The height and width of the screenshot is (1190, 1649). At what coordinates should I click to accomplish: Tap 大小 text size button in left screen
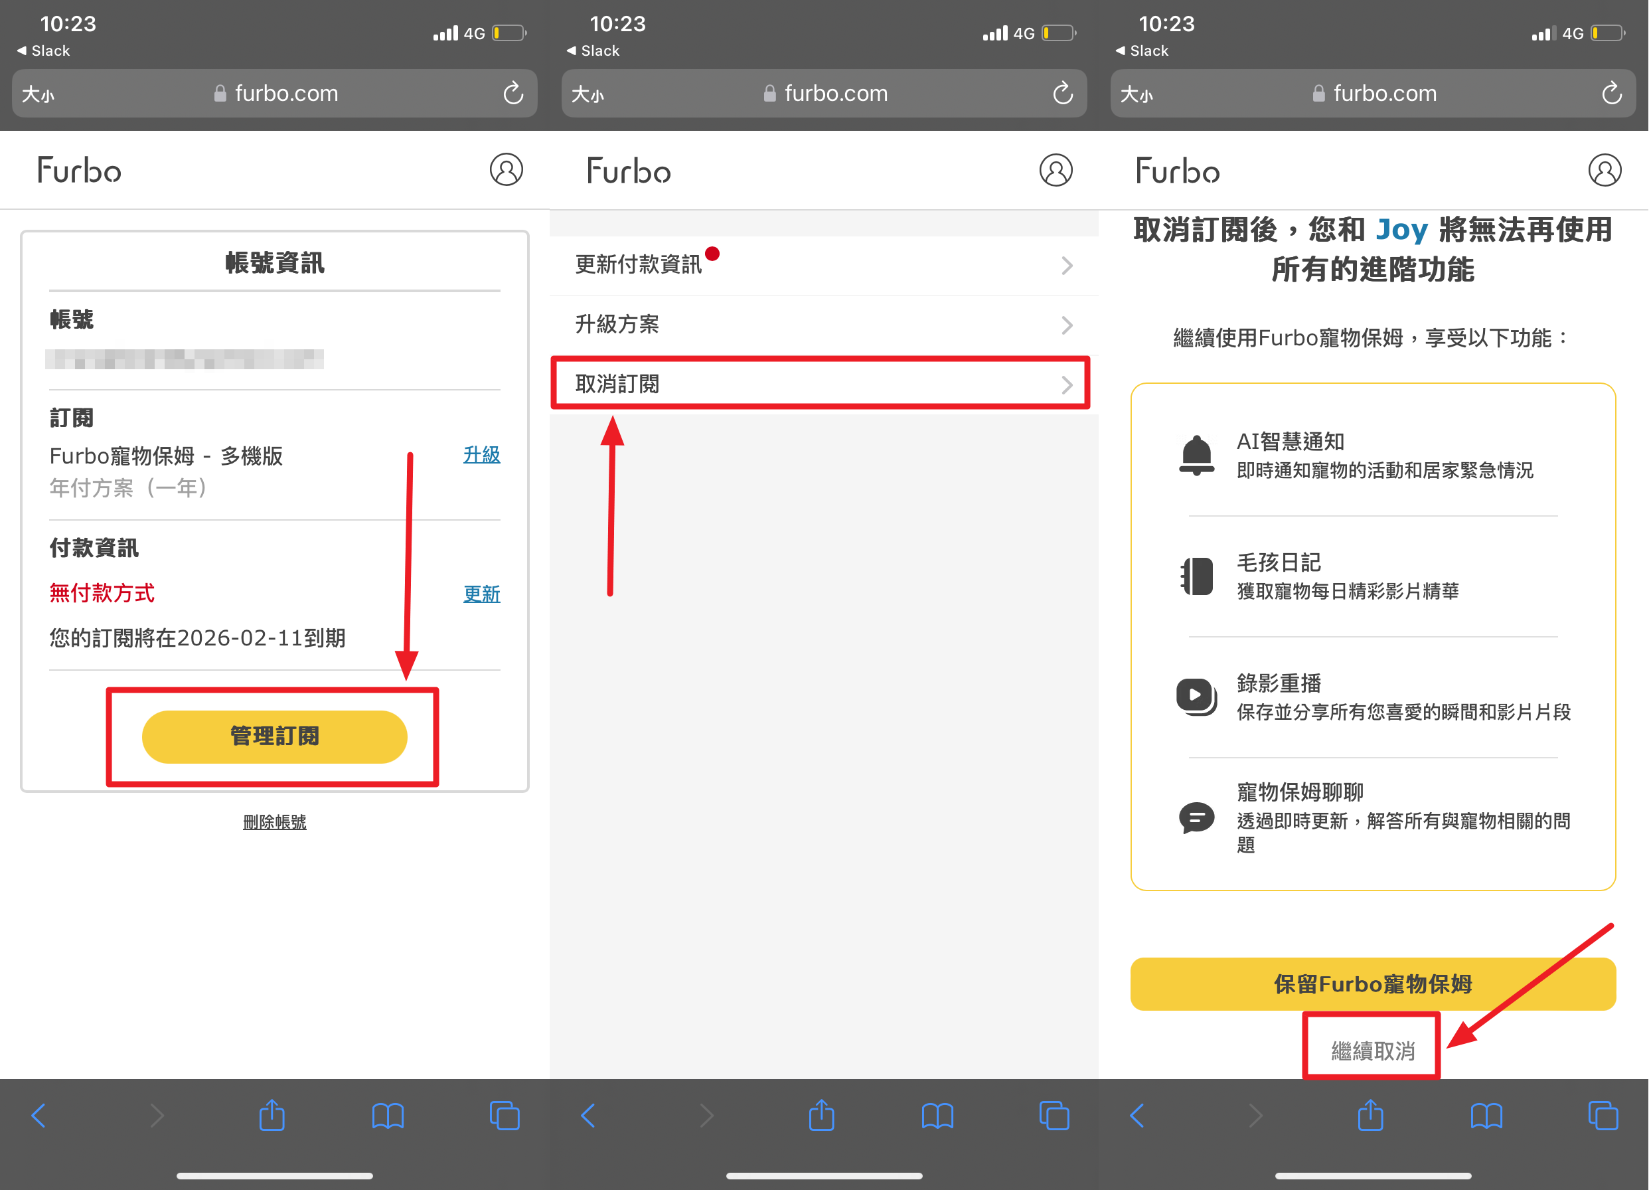point(39,94)
